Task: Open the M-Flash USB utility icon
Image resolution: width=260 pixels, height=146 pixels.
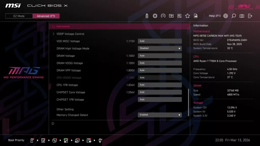Action: point(147,16)
